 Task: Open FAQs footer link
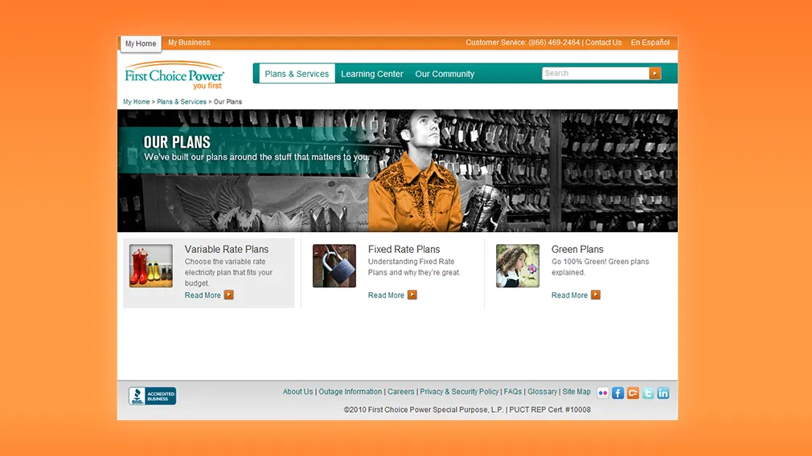[513, 392]
